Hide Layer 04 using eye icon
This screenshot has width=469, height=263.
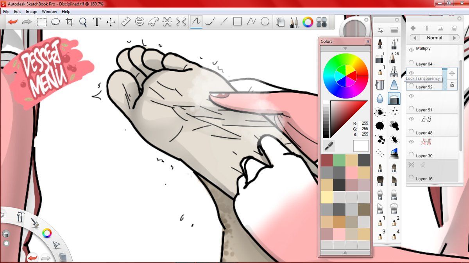(411, 50)
